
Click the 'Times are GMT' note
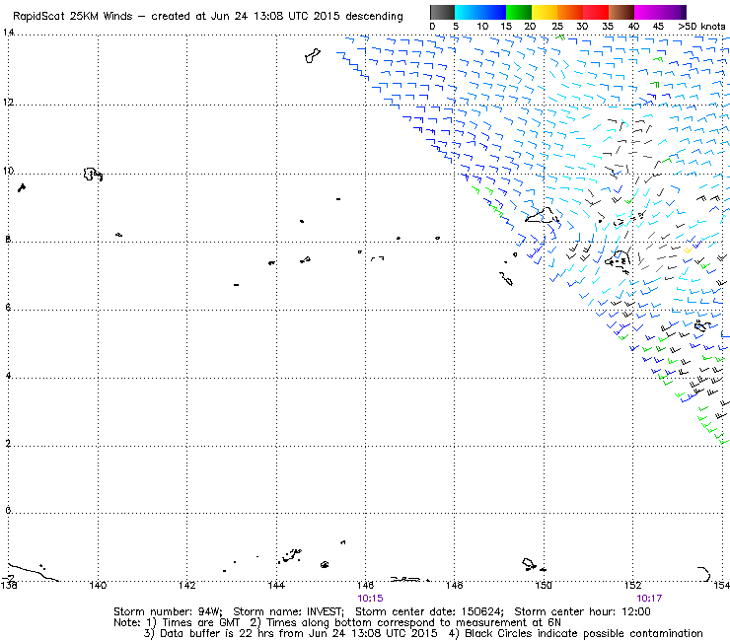(200, 622)
